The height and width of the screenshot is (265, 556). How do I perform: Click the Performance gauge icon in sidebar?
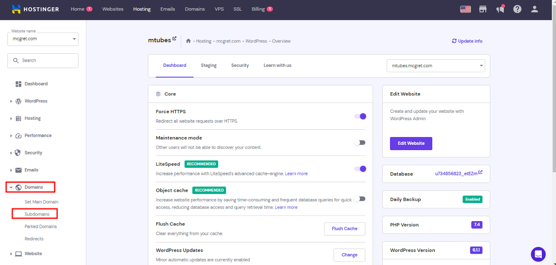18,136
